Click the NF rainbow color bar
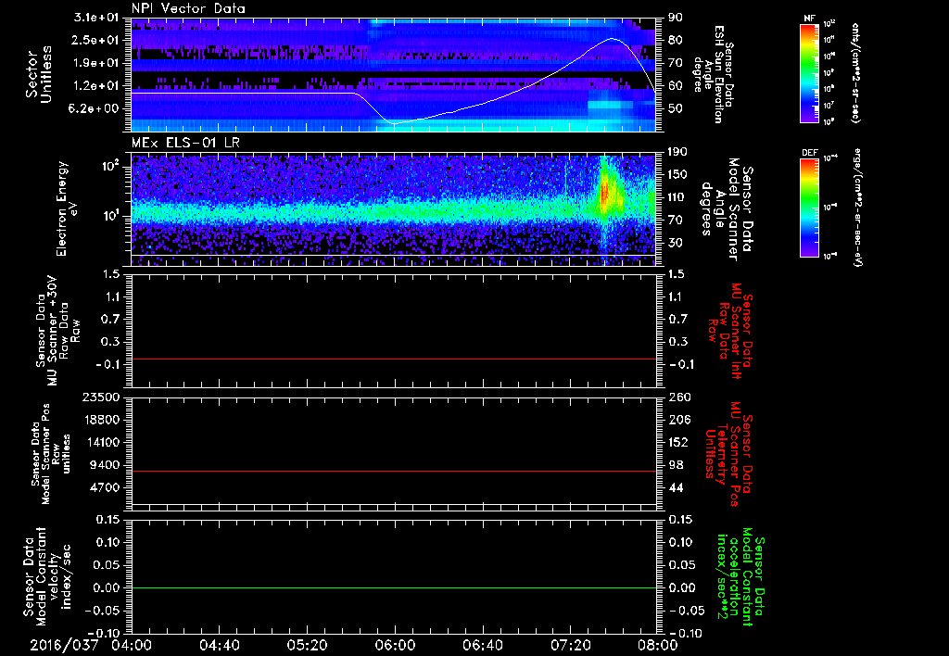Viewport: 949px width, 656px height. pos(810,73)
